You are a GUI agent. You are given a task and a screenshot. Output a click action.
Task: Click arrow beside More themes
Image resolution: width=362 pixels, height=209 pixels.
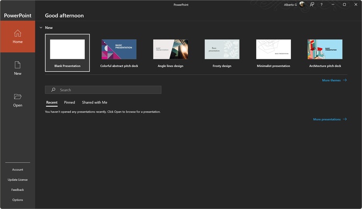pos(345,80)
